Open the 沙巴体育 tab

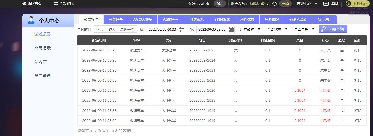(x=247, y=20)
